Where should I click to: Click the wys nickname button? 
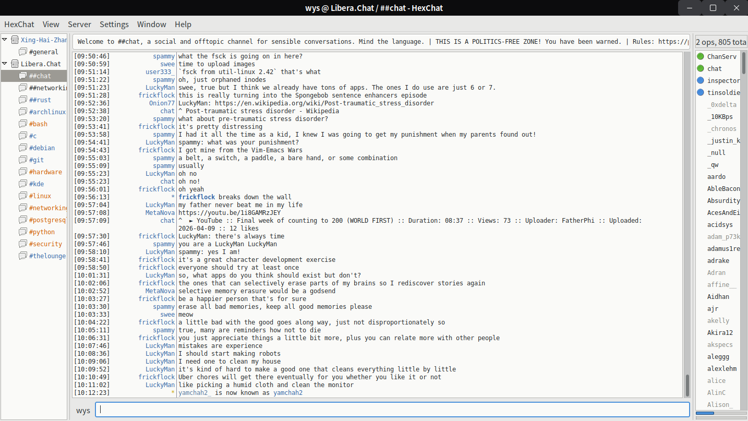(x=83, y=410)
